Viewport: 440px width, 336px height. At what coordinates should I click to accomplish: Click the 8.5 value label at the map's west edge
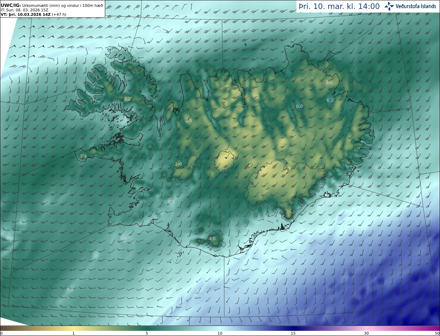10,238
